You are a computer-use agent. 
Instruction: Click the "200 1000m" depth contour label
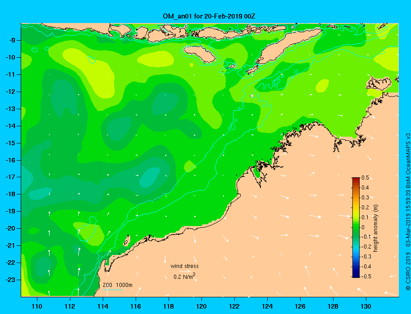(118, 285)
